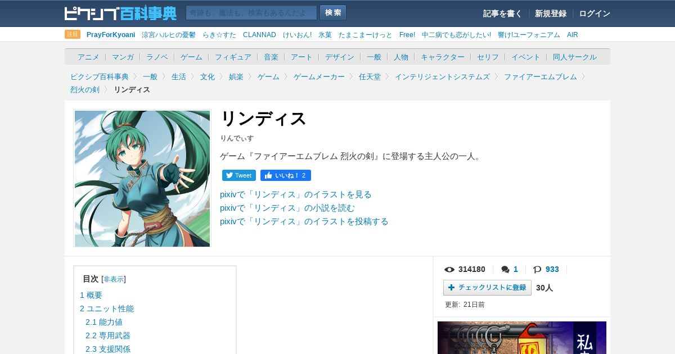Go to 烈火の剣 breadcrumb
The height and width of the screenshot is (354, 675).
(x=85, y=89)
